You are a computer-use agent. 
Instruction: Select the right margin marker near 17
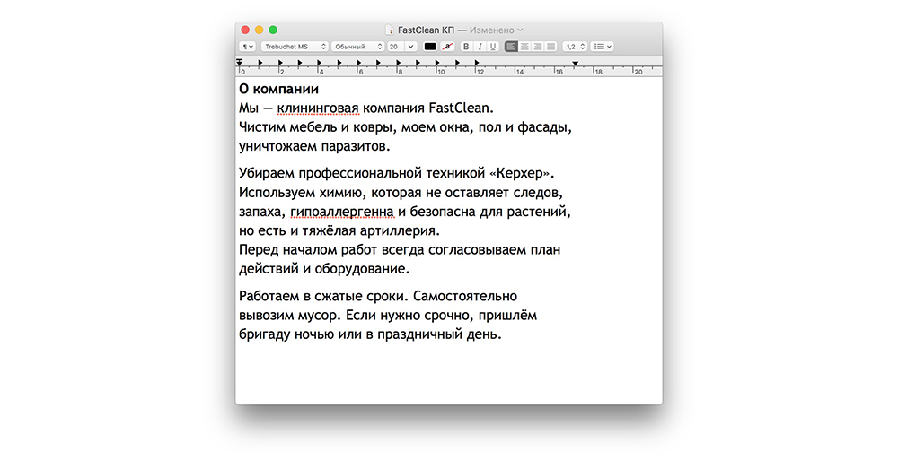pos(576,64)
